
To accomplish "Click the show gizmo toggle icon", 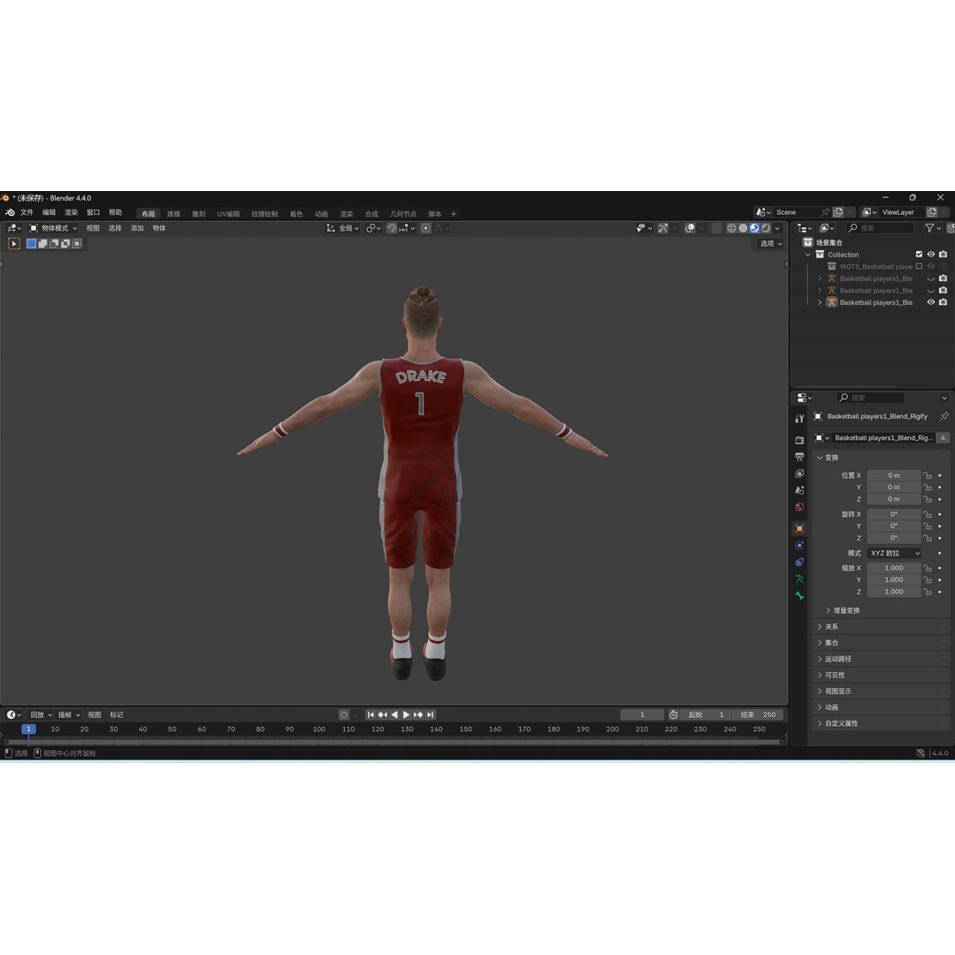I will coord(662,228).
